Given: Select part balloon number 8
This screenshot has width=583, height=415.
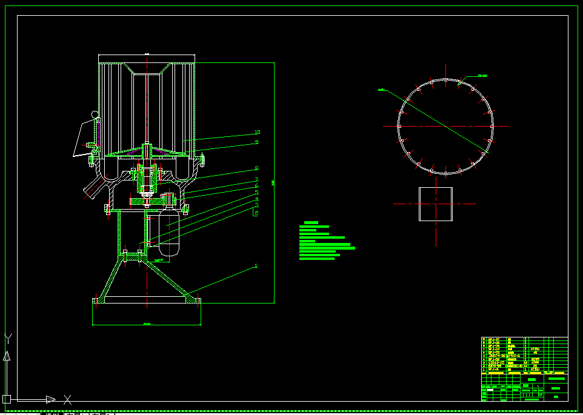Looking at the screenshot, I should coord(256,168).
